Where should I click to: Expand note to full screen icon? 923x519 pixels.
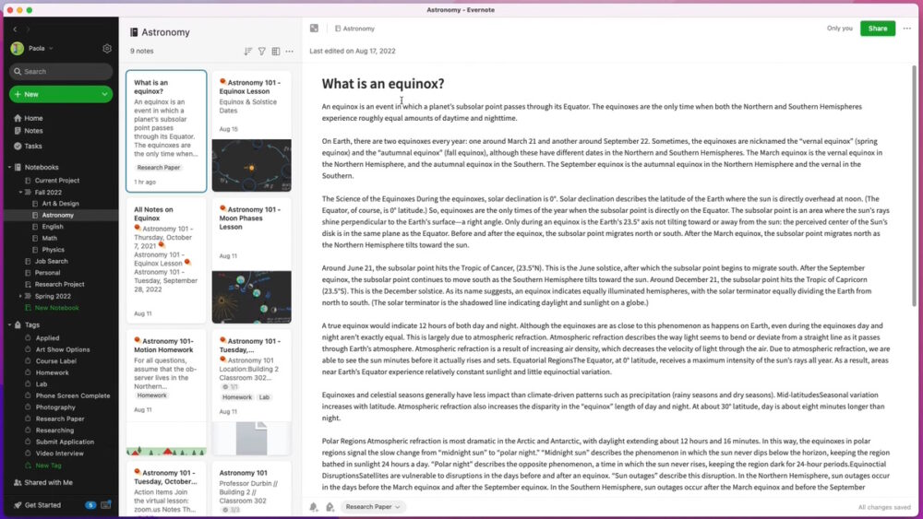(x=315, y=29)
